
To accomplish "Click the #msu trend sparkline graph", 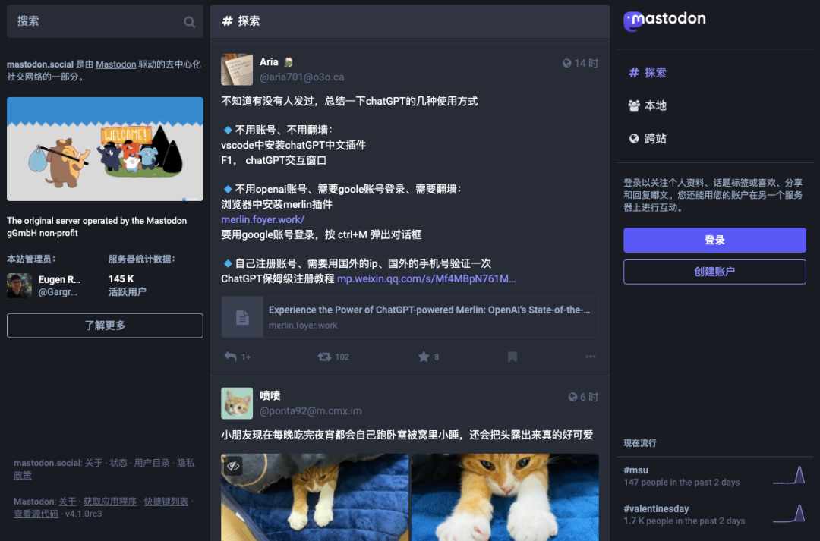I will click(x=789, y=475).
